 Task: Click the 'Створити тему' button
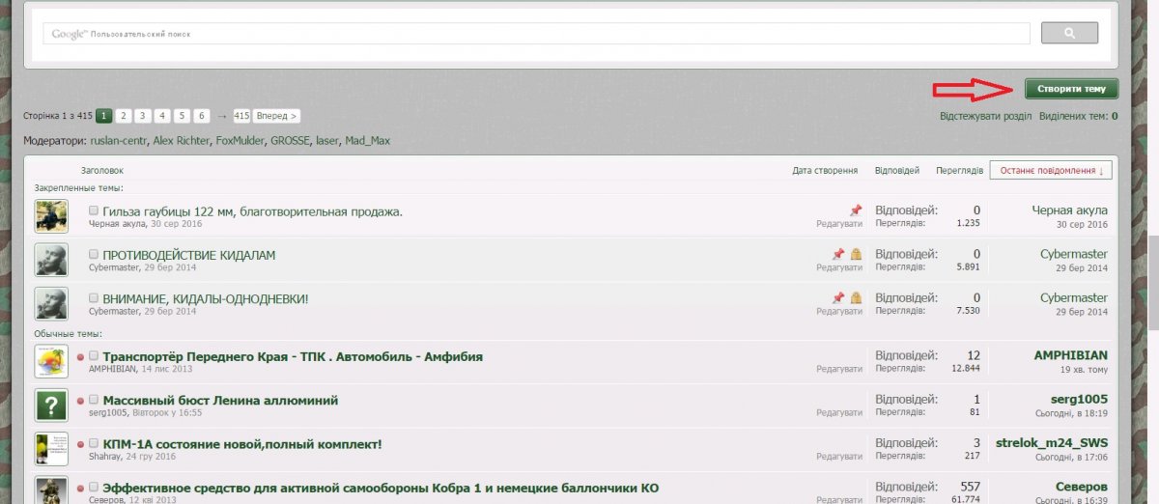pyautogui.click(x=1071, y=89)
